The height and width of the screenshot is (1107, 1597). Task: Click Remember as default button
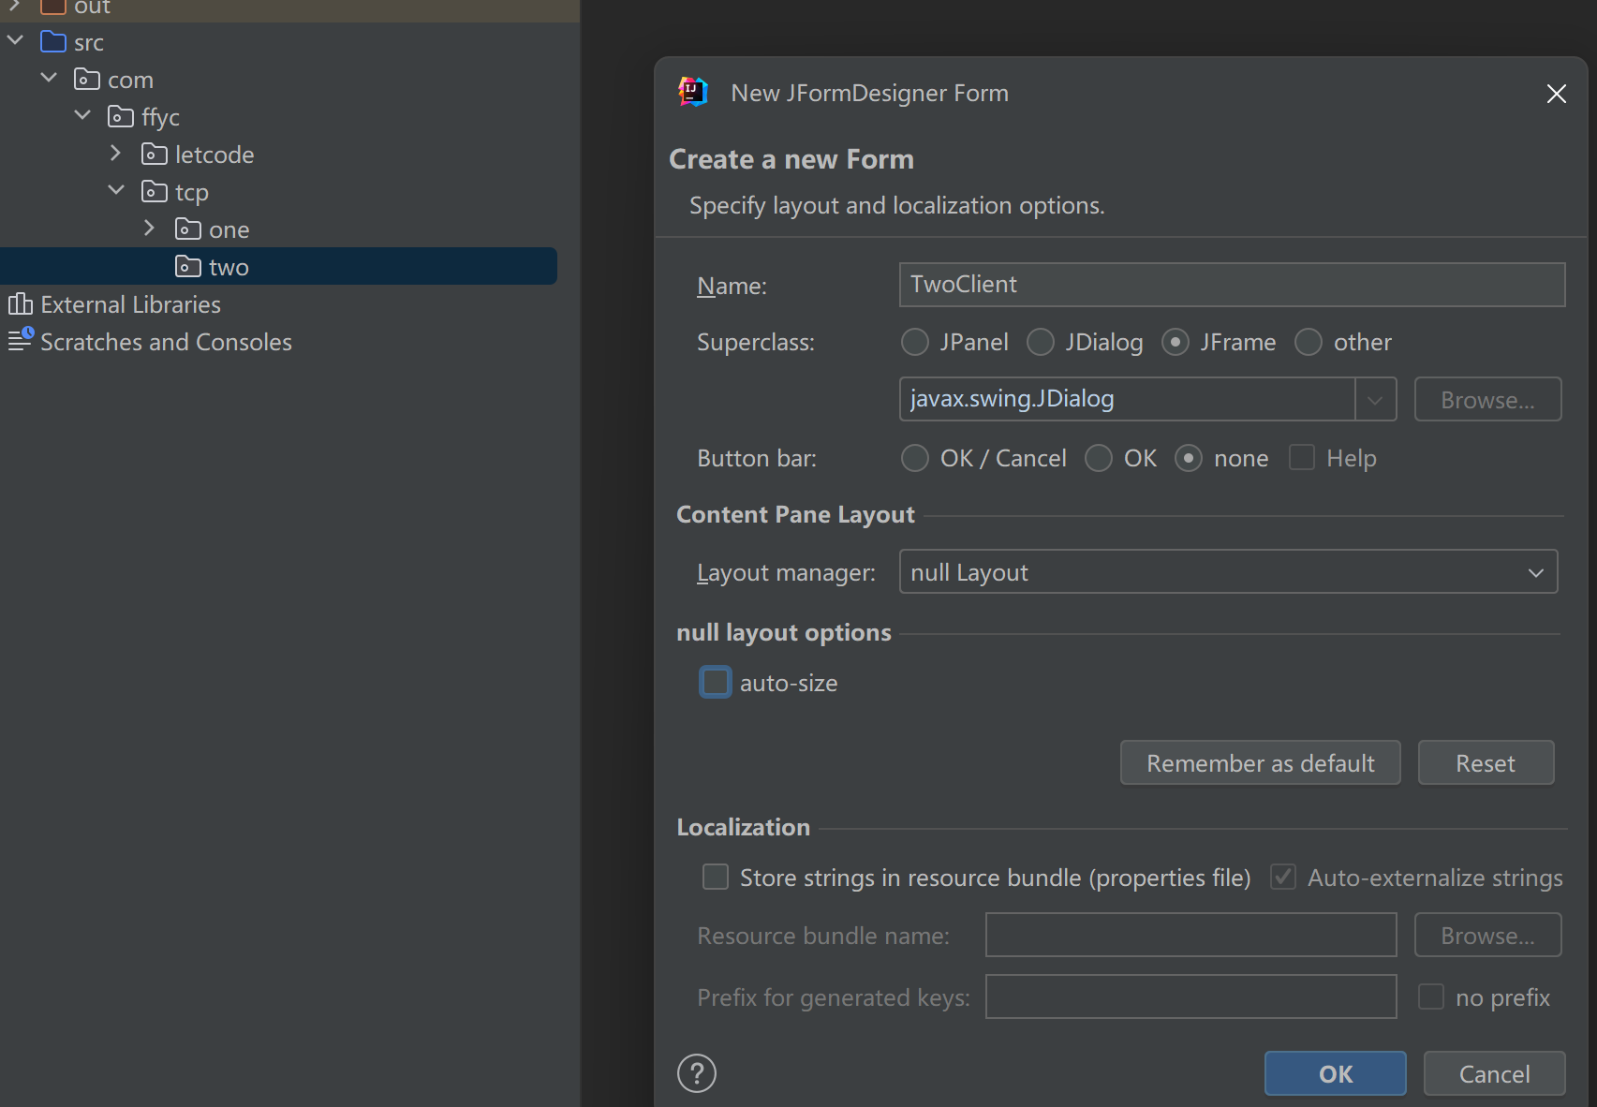coord(1261,763)
